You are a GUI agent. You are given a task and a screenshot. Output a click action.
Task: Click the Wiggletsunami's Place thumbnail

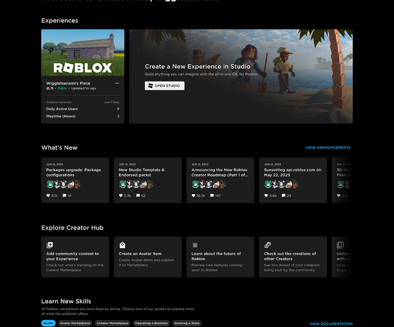[x=82, y=52]
